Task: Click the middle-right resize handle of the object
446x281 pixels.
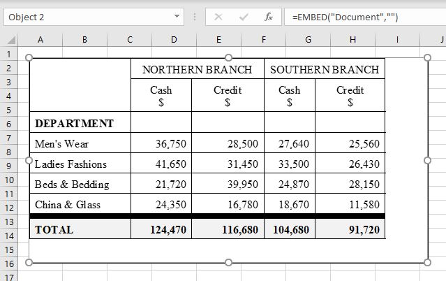Action: pyautogui.click(x=428, y=160)
